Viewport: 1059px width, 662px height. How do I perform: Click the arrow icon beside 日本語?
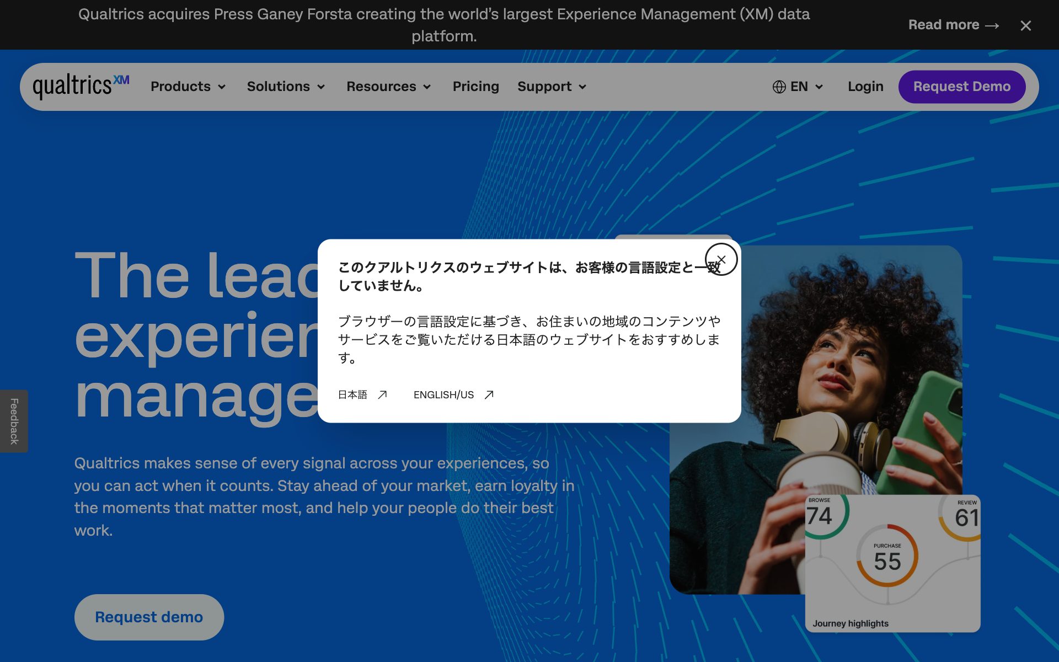[x=382, y=395]
